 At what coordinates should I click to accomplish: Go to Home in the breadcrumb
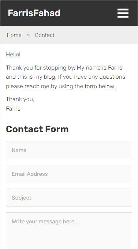pyautogui.click(x=14, y=35)
